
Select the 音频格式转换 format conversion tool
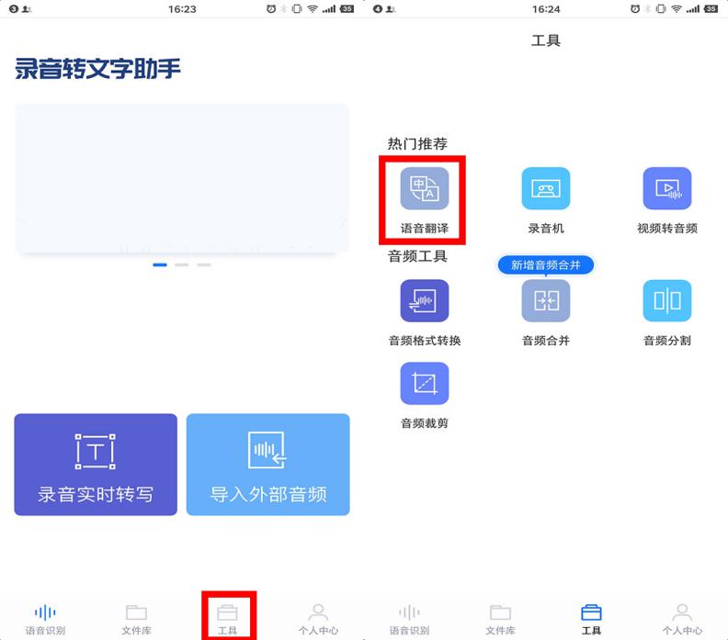[x=424, y=310]
